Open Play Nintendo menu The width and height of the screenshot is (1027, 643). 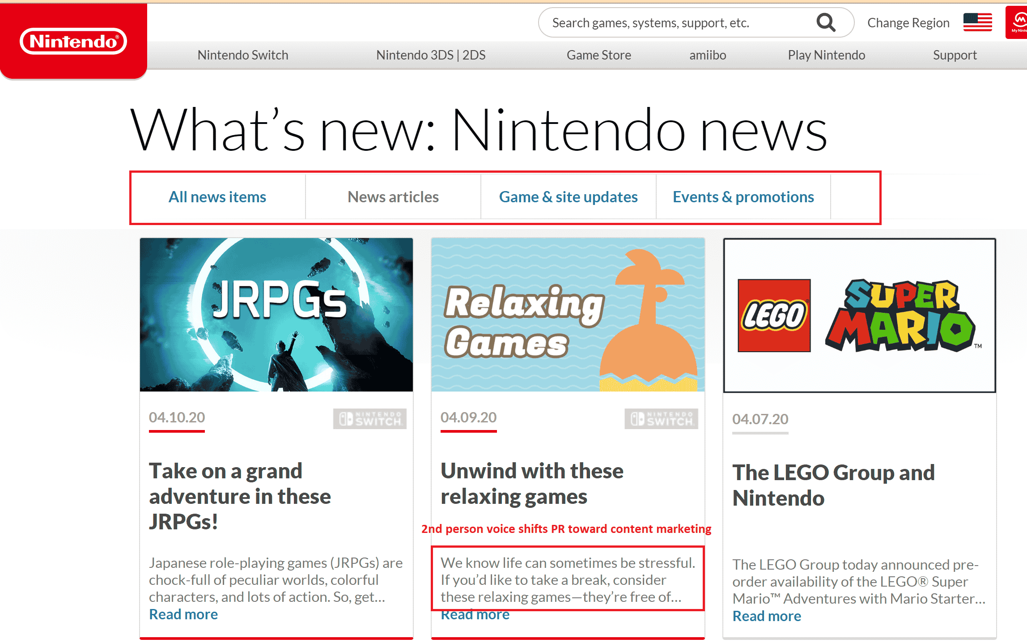[x=827, y=55]
